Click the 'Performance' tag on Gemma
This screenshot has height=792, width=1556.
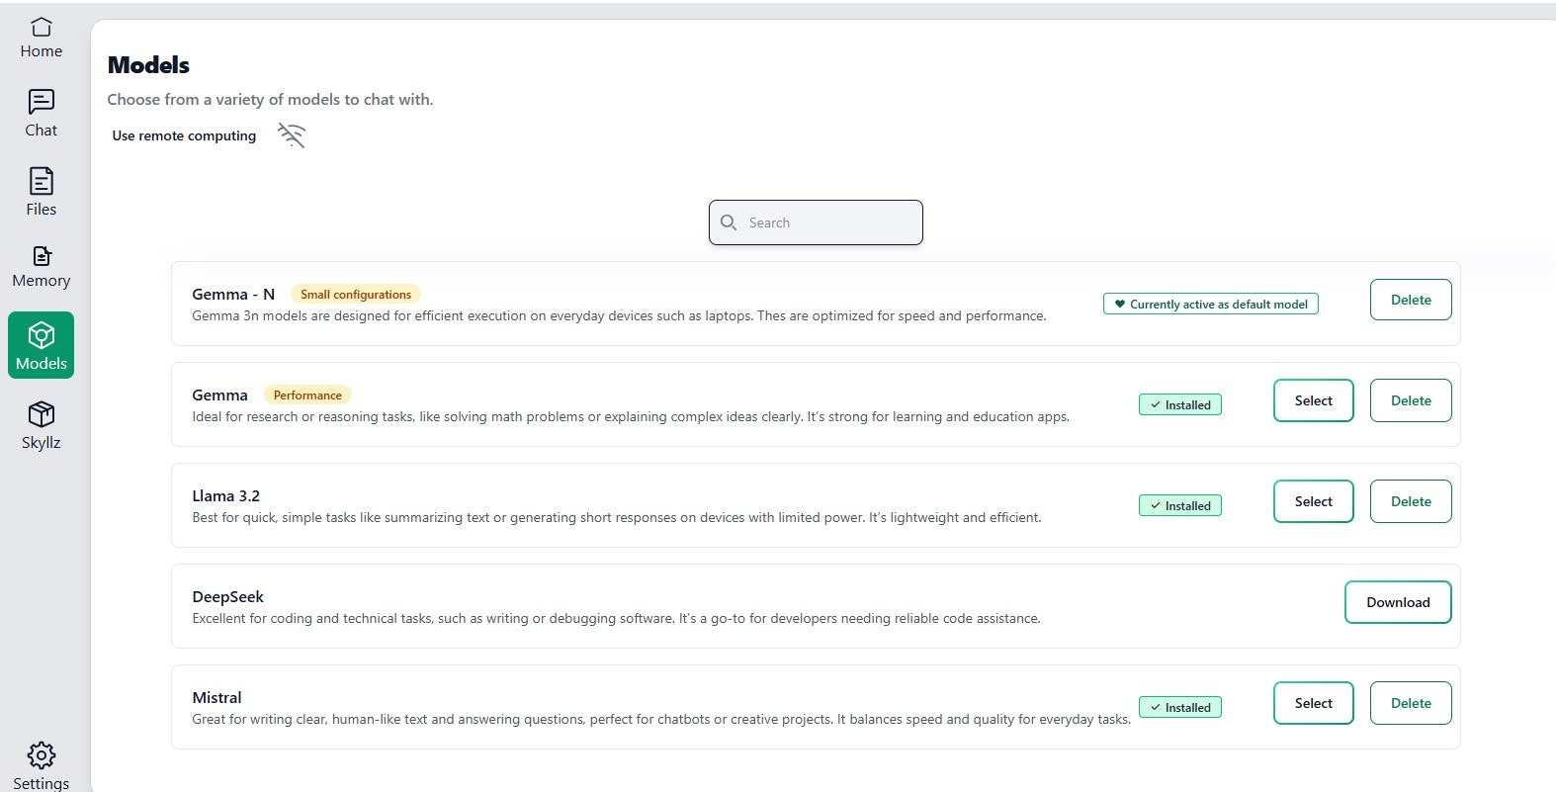coord(307,396)
